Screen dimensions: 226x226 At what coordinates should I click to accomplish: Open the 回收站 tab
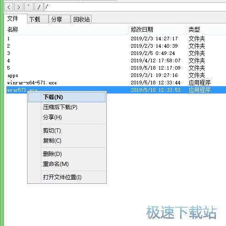coord(81,19)
